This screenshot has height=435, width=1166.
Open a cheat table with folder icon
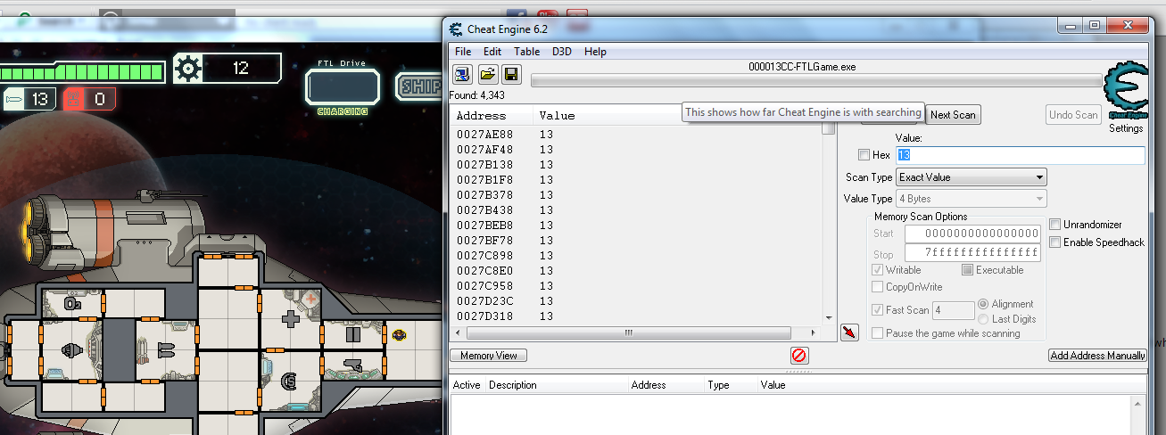(x=487, y=74)
